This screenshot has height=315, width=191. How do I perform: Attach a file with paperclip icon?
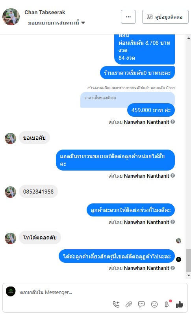(129, 304)
